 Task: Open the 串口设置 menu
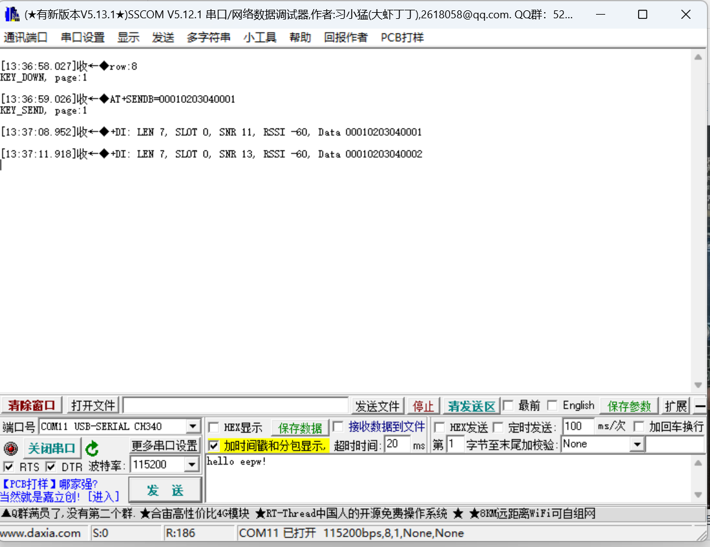tap(83, 38)
